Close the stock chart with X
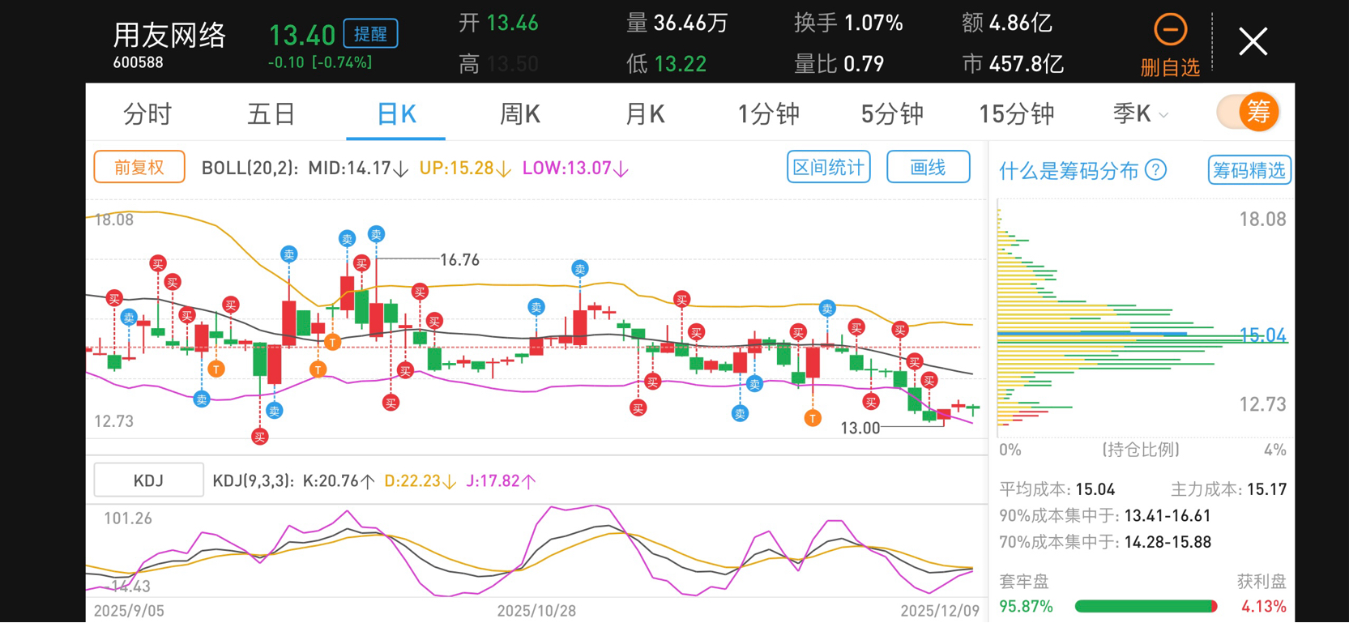The width and height of the screenshot is (1349, 623). 1253,41
